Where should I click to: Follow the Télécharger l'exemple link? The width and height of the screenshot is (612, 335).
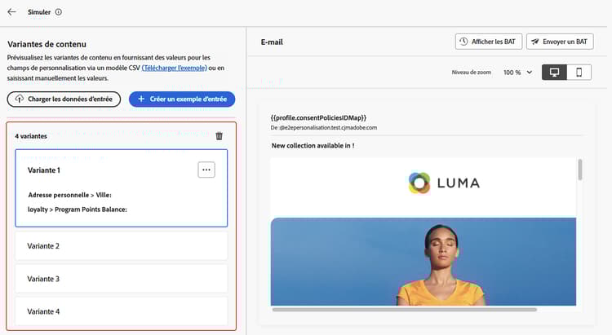[x=174, y=68]
